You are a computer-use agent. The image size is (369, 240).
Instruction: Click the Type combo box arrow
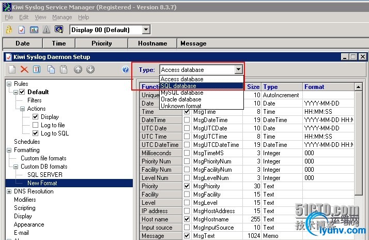(238, 69)
